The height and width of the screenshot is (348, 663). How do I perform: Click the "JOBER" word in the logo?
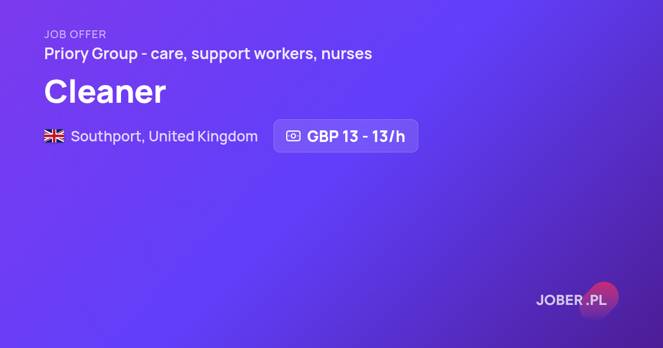(x=559, y=300)
